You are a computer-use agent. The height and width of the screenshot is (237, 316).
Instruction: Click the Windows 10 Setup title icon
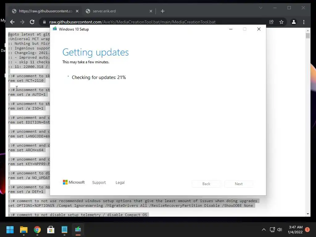point(55,29)
